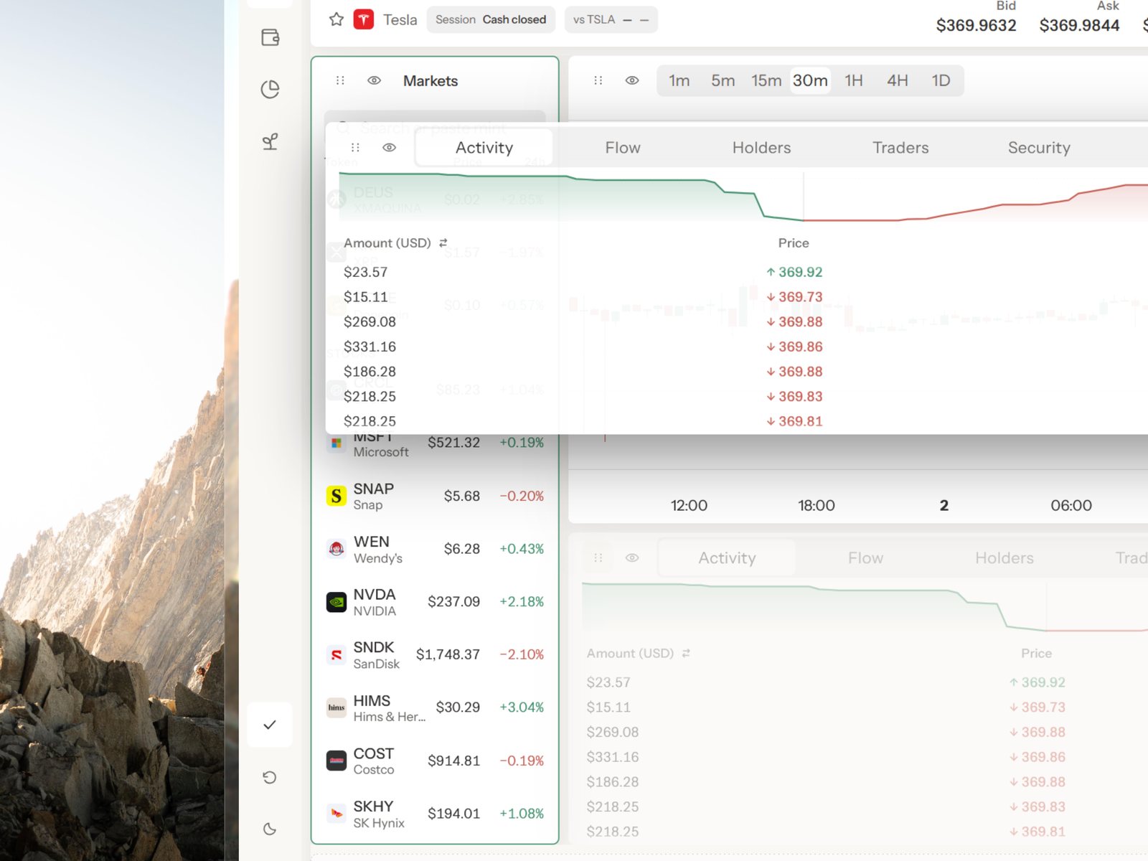Swap the Amount (USD) unit icon in floating panel

[x=443, y=243]
